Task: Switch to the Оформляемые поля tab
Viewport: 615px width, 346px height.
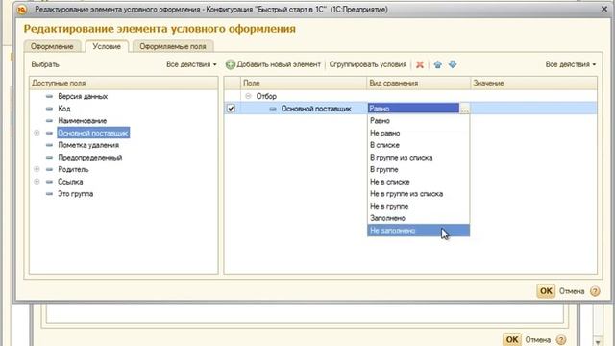Action: click(173, 46)
